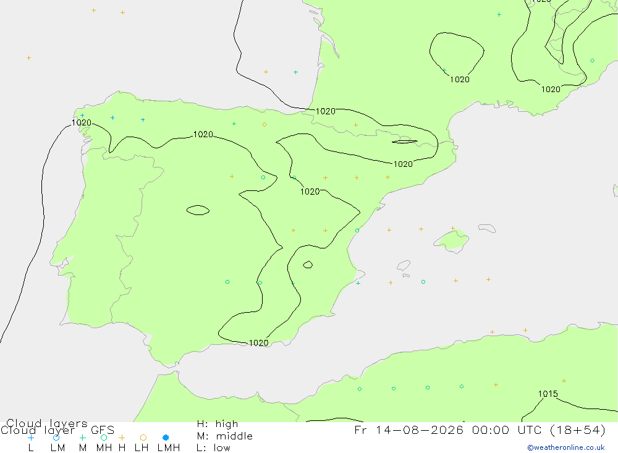The height and width of the screenshot is (453, 618).
Task: Click the filled blue LMH legend dot
Action: point(166,438)
